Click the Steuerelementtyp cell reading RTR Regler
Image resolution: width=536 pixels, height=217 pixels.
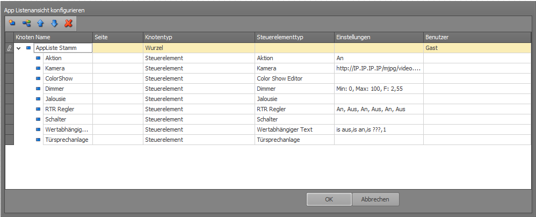click(294, 110)
